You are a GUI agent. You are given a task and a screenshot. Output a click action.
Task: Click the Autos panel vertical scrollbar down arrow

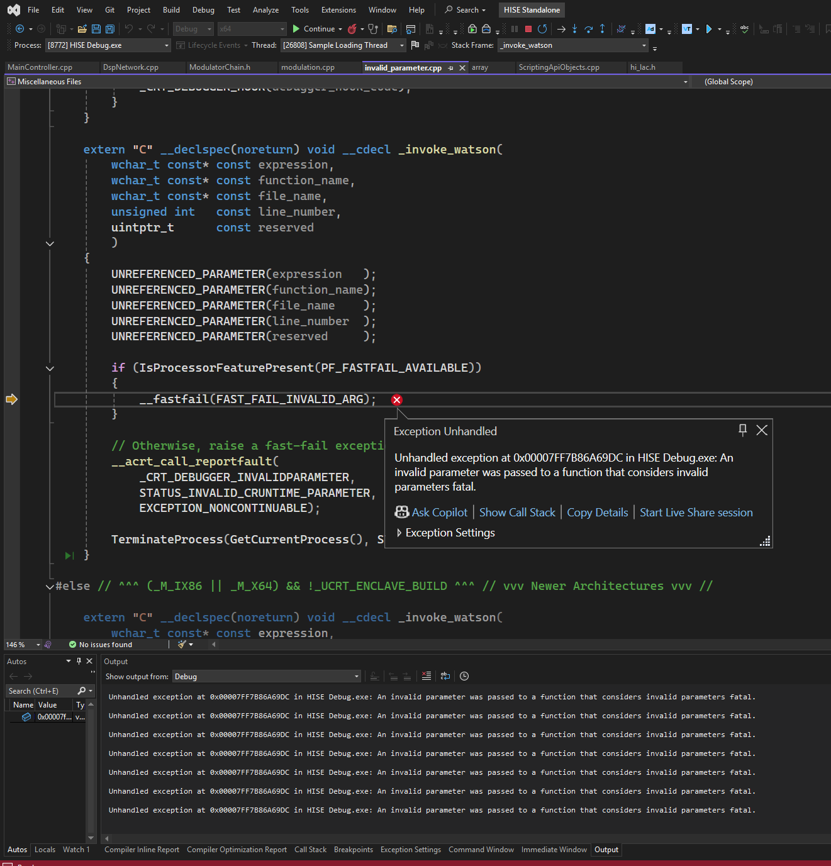coord(91,838)
